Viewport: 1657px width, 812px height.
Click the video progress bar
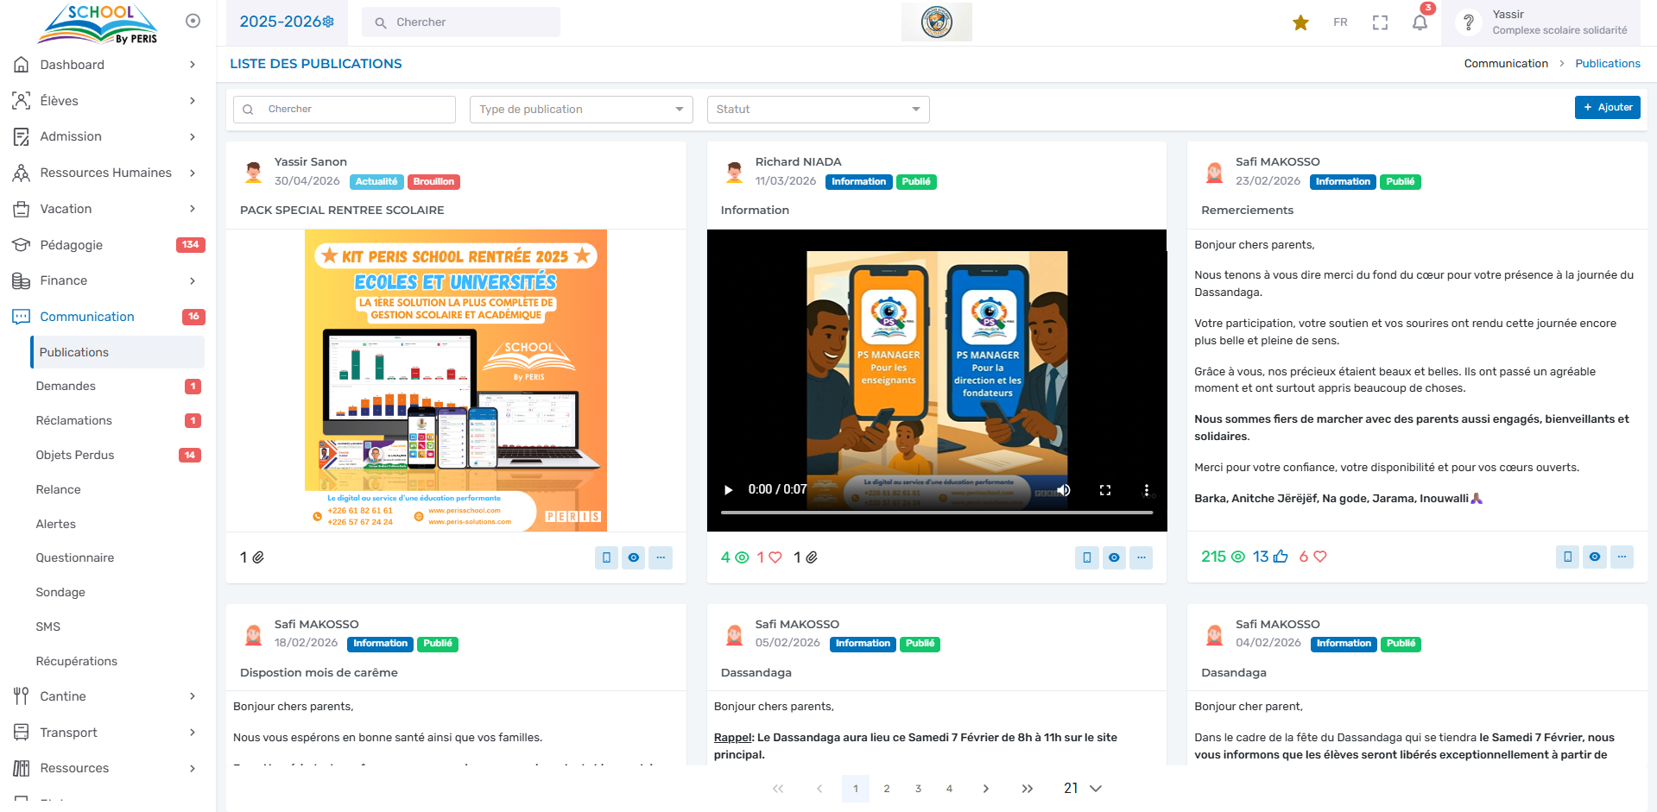pyautogui.click(x=936, y=513)
